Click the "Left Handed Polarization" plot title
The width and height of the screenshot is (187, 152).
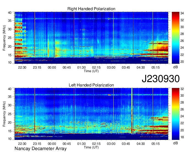point(91,85)
